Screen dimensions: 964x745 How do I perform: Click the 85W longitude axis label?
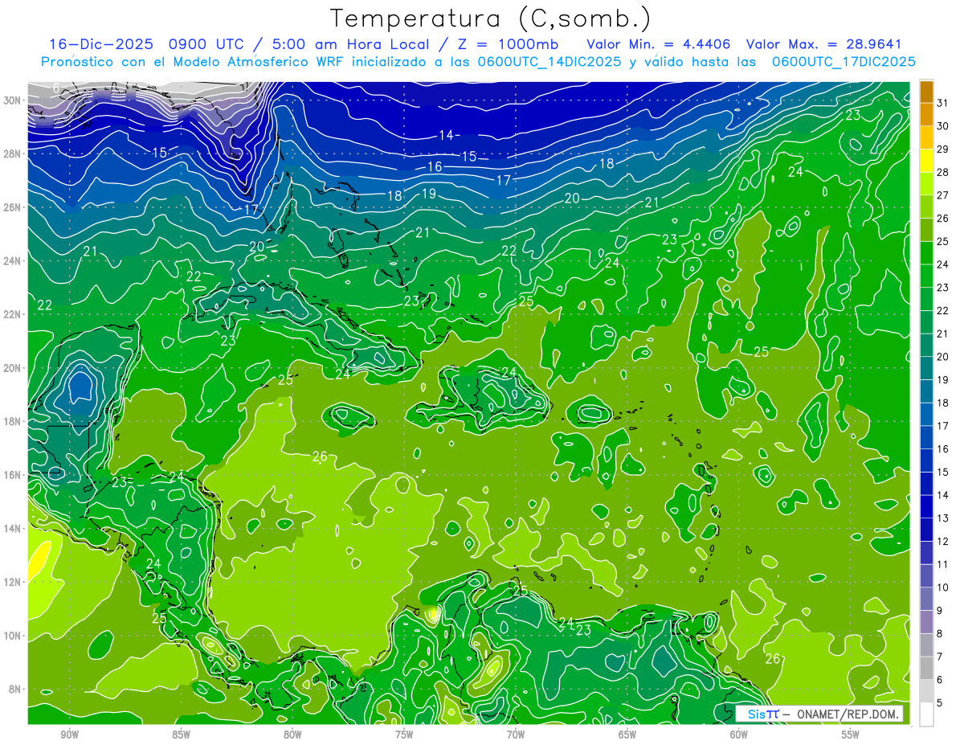181,735
